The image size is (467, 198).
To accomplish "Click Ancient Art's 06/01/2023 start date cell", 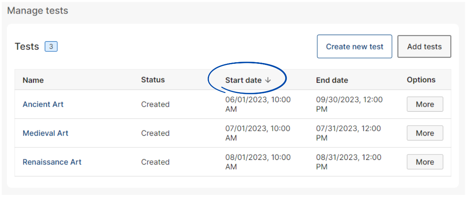I will click(x=258, y=104).
